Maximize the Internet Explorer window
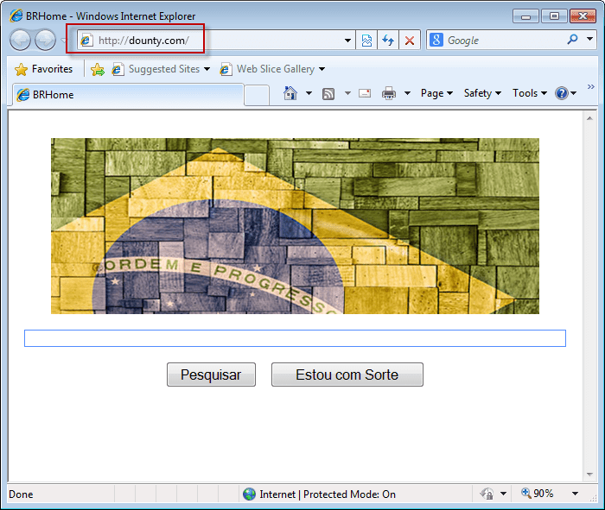This screenshot has width=605, height=510. click(x=554, y=16)
